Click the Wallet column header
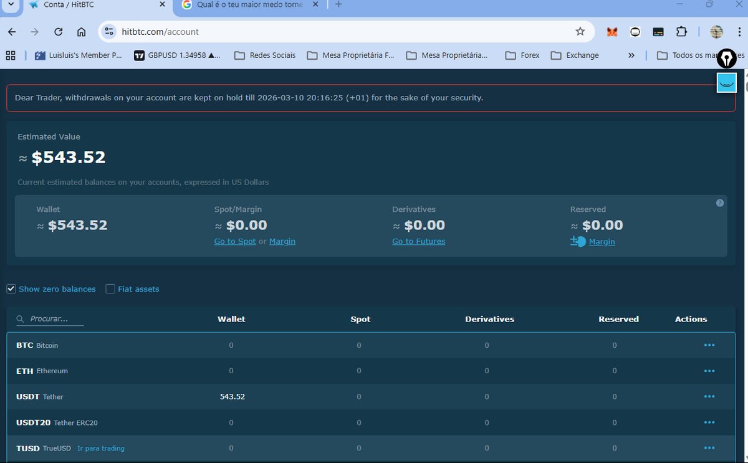748x463 pixels. click(231, 319)
